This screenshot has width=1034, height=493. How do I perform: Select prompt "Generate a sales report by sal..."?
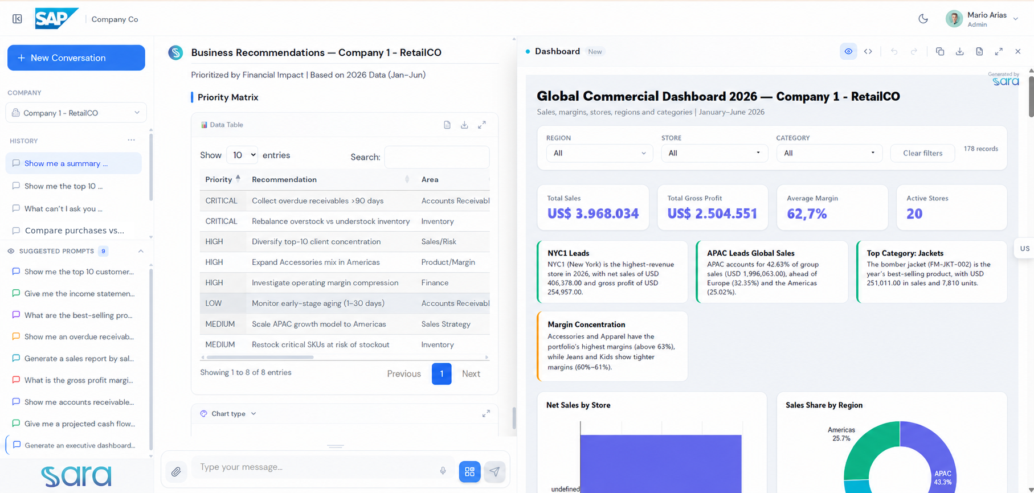73,359
